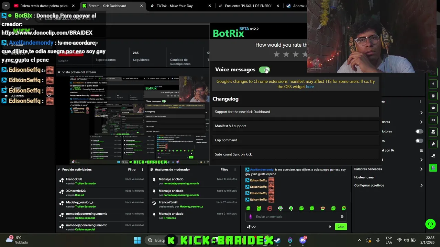The image size is (440, 247).
Task: Open the emoji picker in chat input
Action: click(x=342, y=217)
